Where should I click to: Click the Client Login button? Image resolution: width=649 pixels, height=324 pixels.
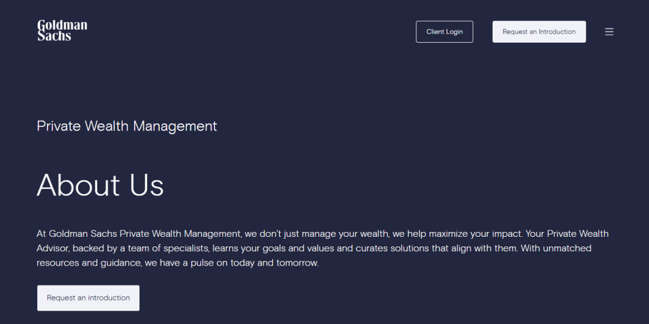[444, 31]
